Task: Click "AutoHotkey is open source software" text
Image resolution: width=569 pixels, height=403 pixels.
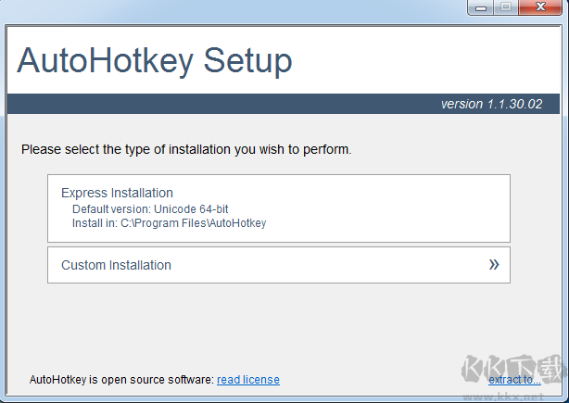Action: tap(121, 380)
